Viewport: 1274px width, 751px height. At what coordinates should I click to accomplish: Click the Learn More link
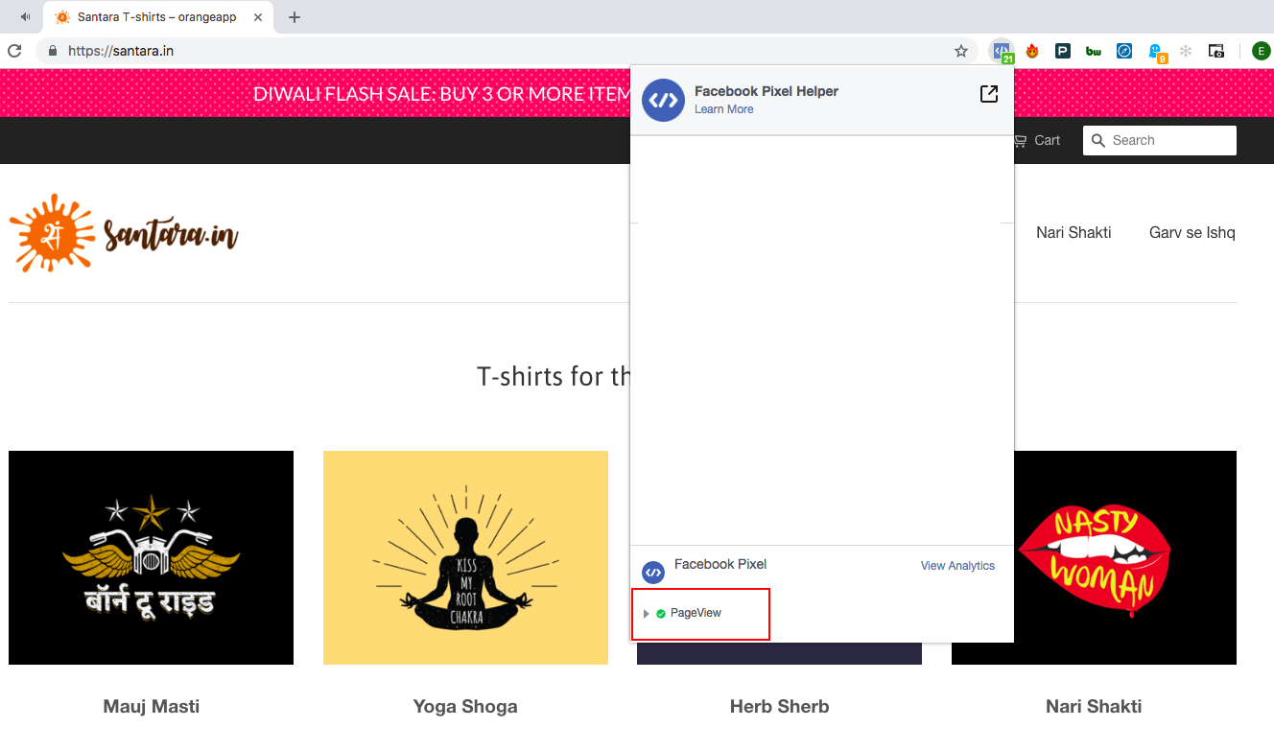723,108
